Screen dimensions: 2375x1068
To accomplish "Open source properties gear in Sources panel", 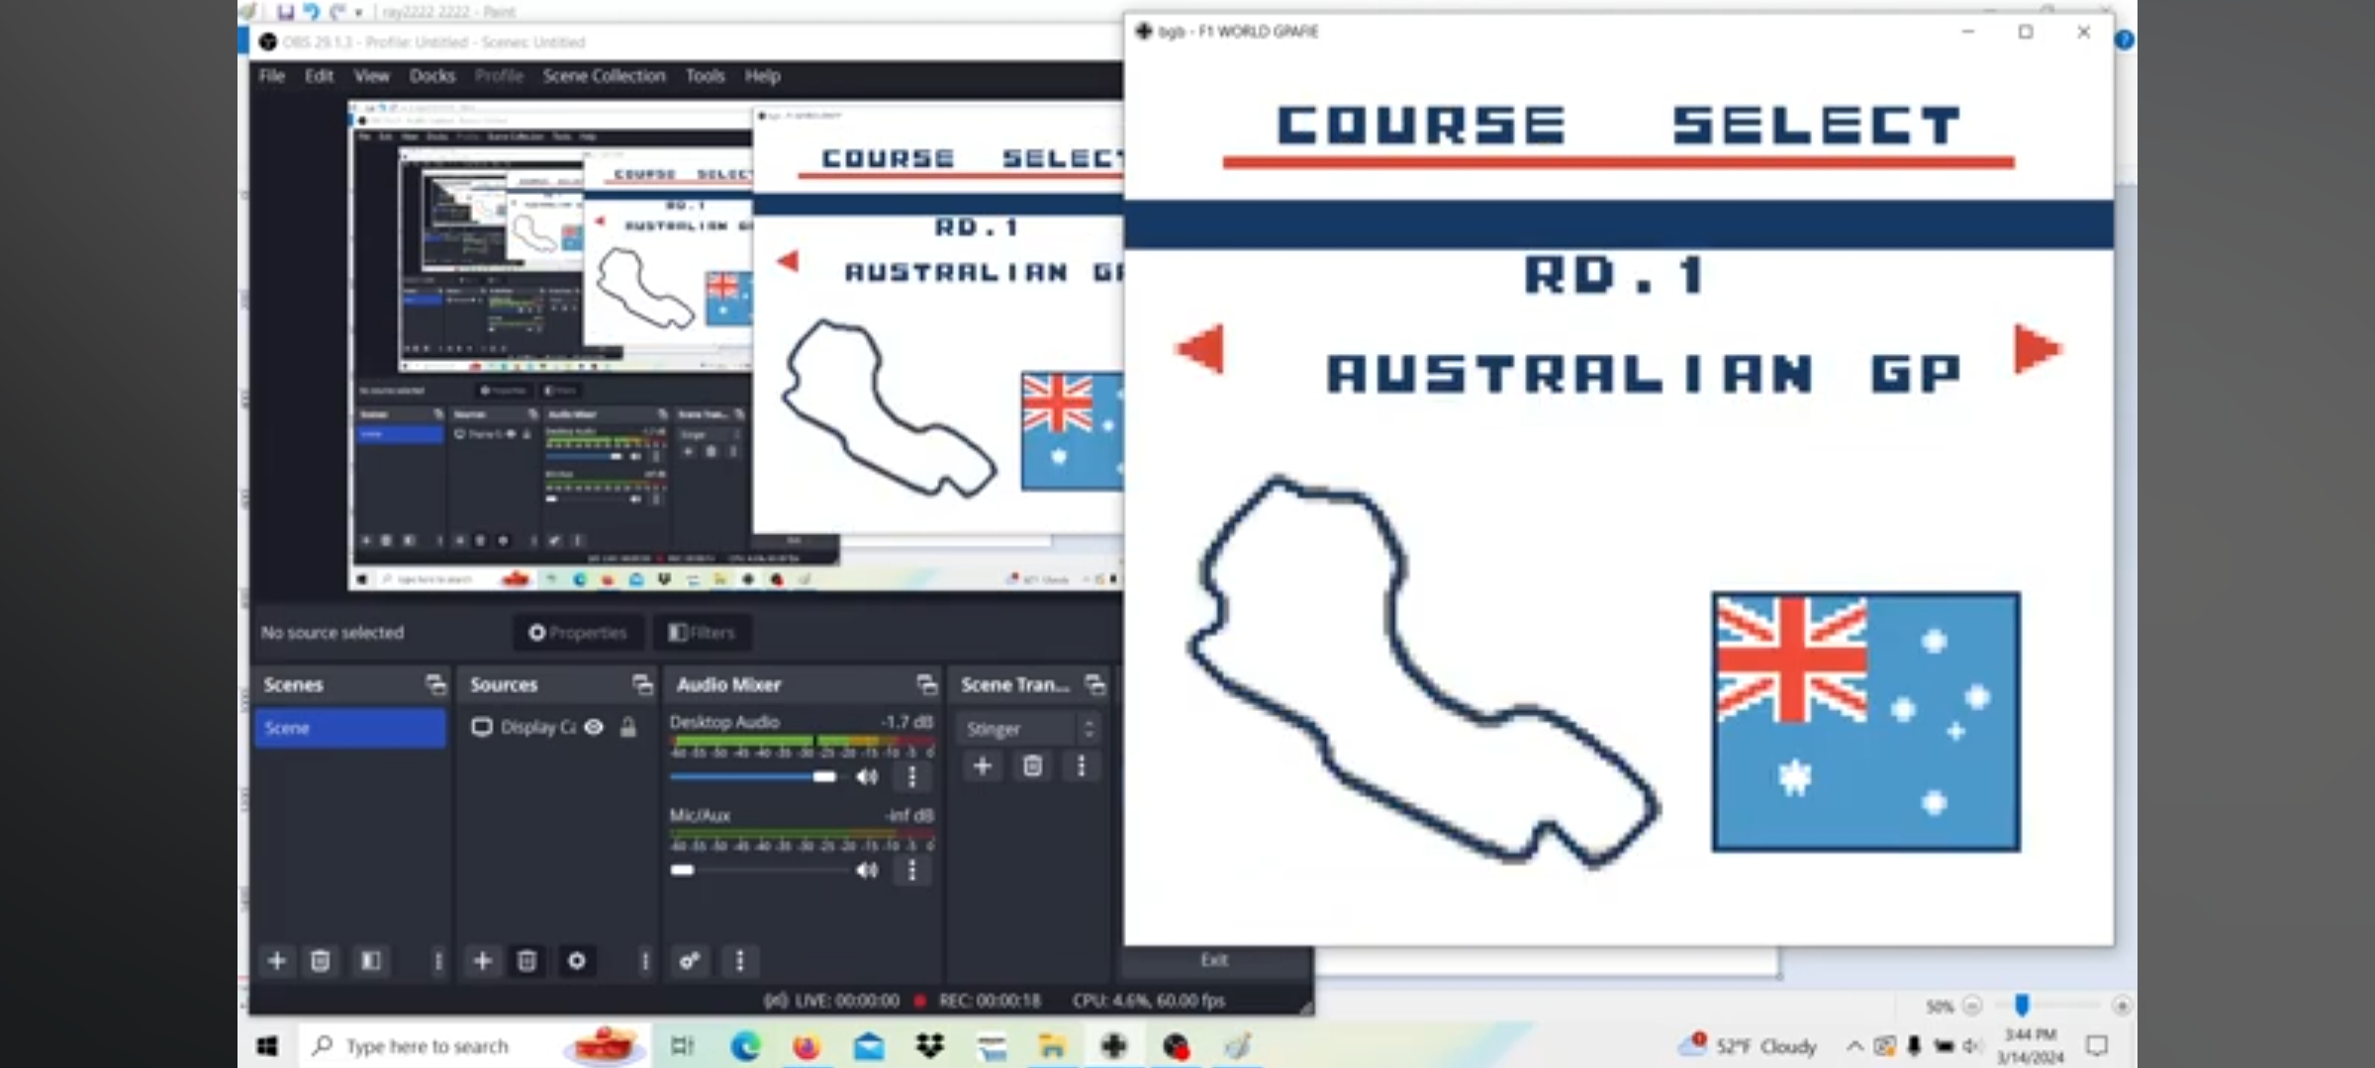I will pyautogui.click(x=576, y=960).
